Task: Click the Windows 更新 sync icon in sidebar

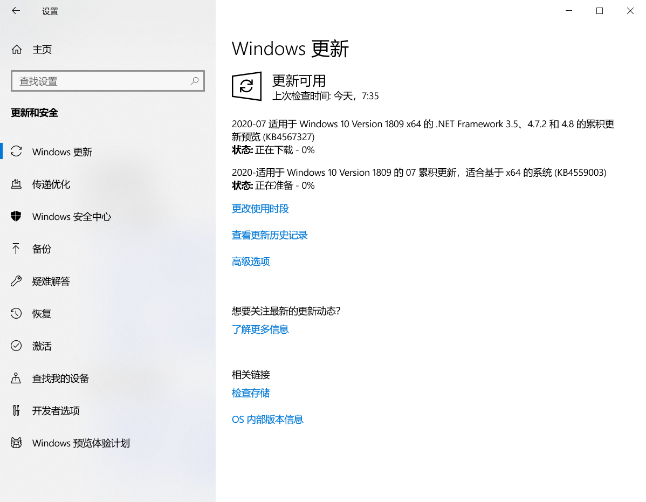Action: pos(16,152)
